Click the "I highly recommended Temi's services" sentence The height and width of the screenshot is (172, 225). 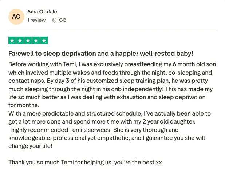pos(60,130)
